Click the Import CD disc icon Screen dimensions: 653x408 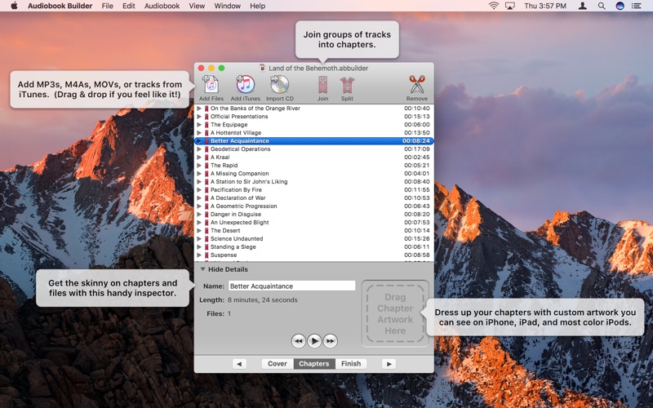click(279, 85)
